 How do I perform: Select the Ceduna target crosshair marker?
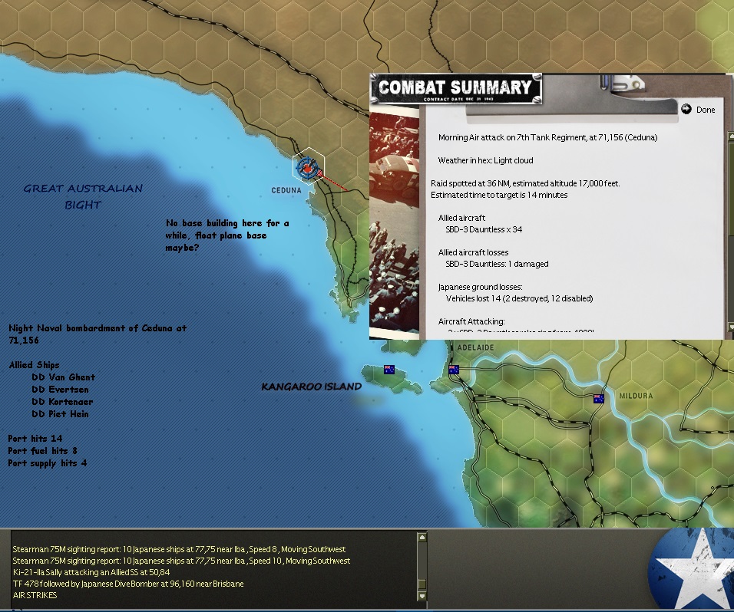point(306,168)
